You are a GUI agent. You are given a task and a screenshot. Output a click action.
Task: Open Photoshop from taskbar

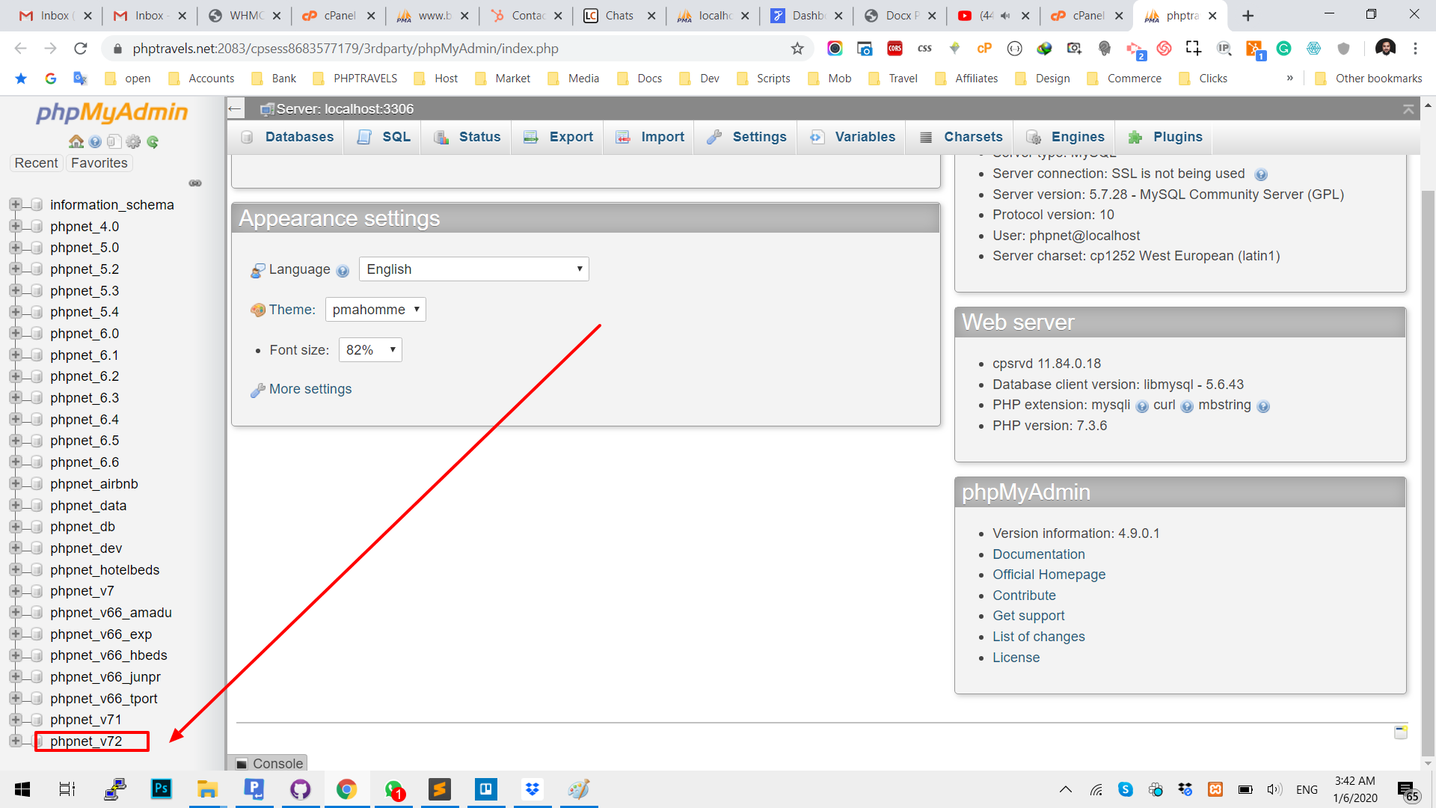pos(162,789)
